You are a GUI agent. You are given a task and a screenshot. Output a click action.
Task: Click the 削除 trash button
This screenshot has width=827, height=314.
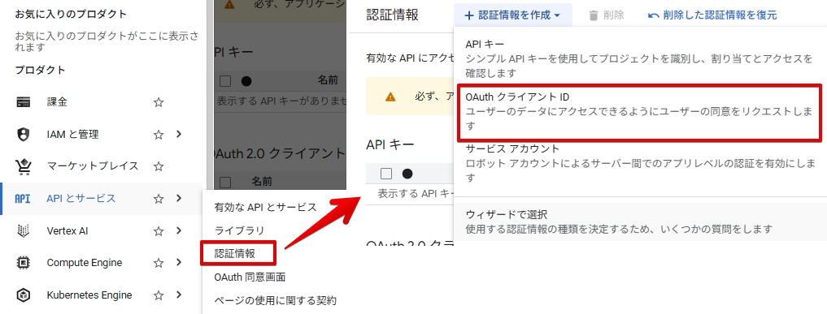[607, 15]
